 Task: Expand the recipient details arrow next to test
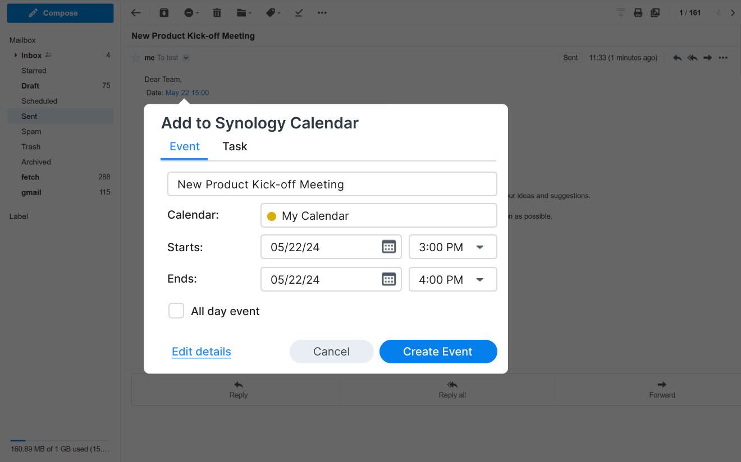186,58
